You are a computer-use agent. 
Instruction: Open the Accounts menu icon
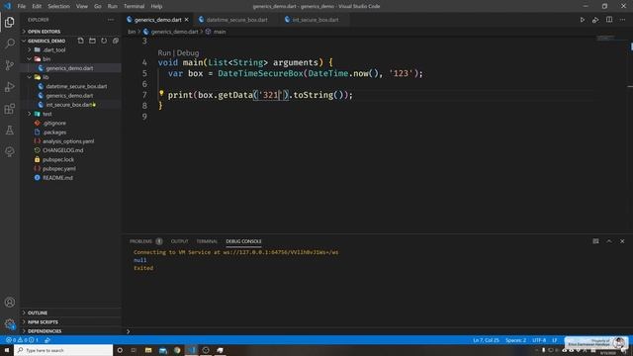(x=10, y=302)
